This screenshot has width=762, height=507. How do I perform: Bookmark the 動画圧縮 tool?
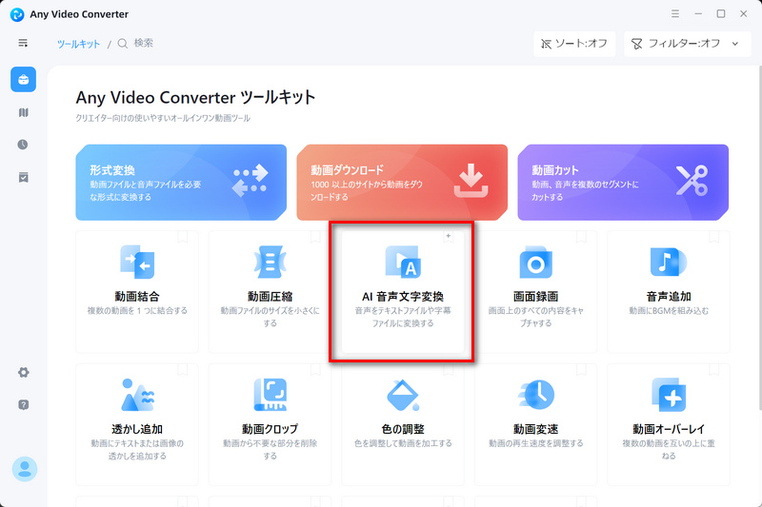315,237
